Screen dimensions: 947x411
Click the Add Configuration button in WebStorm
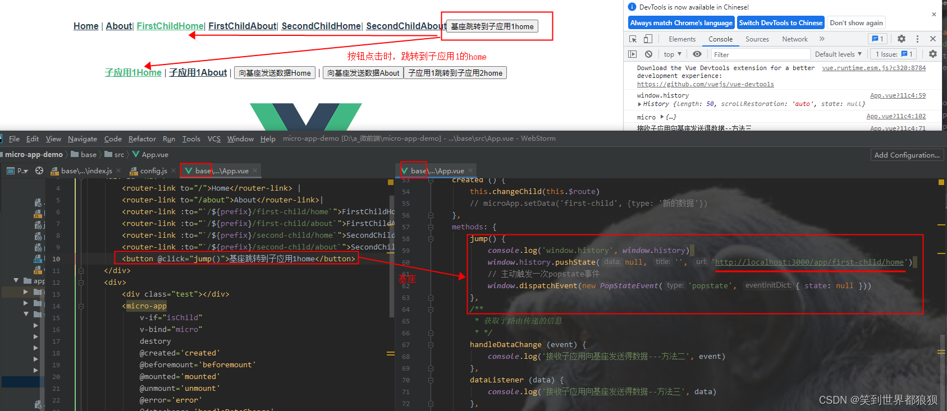pyautogui.click(x=907, y=155)
